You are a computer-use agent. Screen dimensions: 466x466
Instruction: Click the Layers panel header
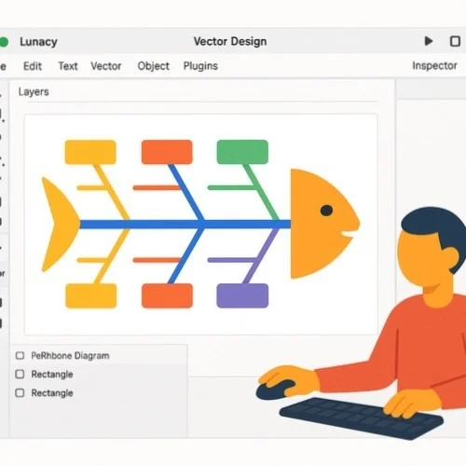click(34, 91)
